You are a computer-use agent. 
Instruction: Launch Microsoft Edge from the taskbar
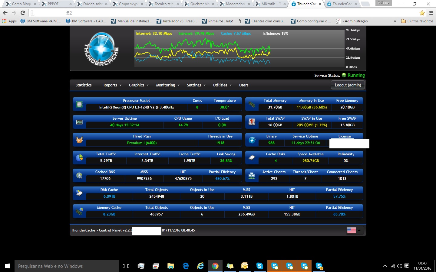click(x=186, y=266)
